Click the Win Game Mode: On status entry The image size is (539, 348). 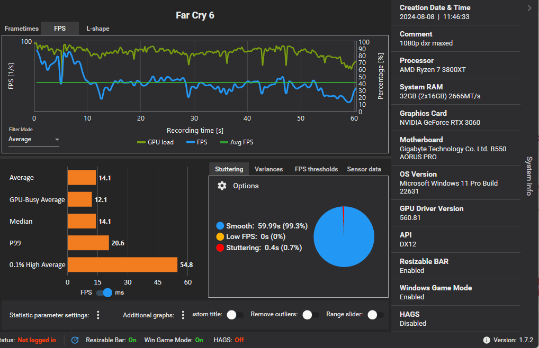[x=174, y=340]
